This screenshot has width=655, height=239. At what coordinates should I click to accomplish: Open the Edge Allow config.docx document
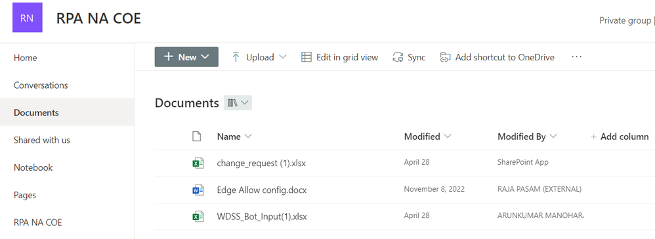point(261,190)
